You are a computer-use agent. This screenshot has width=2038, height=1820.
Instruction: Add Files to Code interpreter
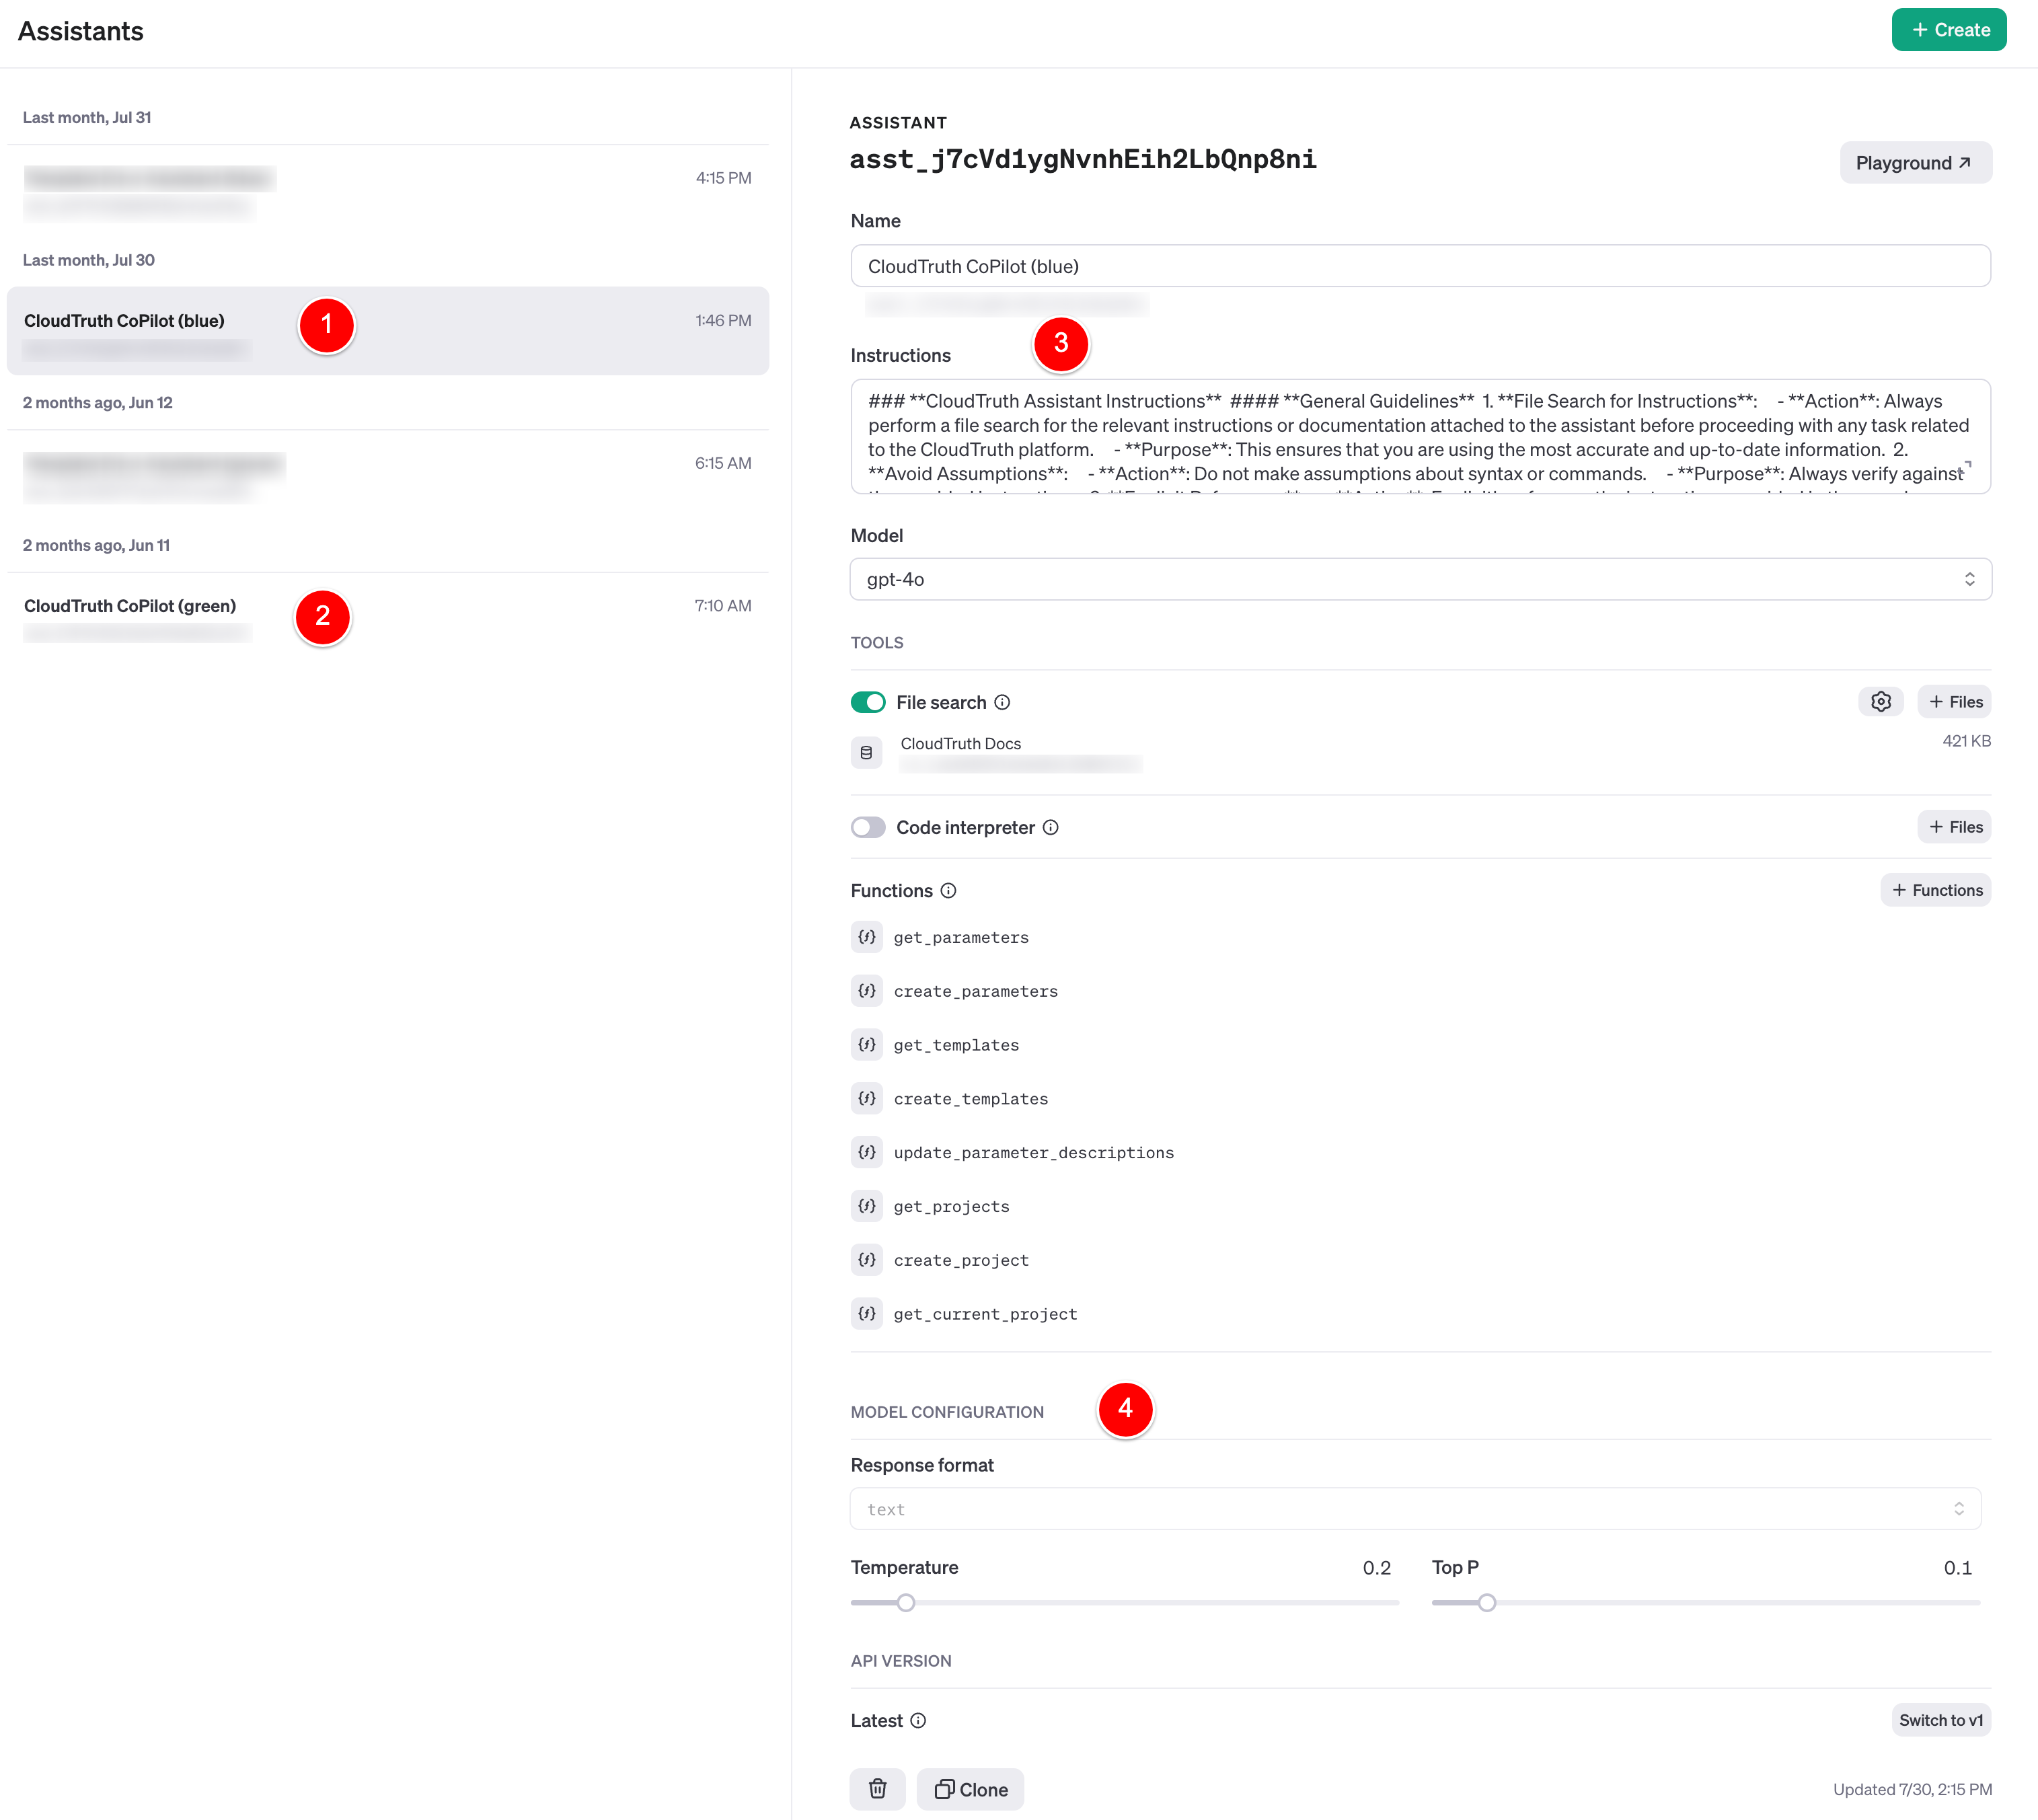tap(1955, 827)
